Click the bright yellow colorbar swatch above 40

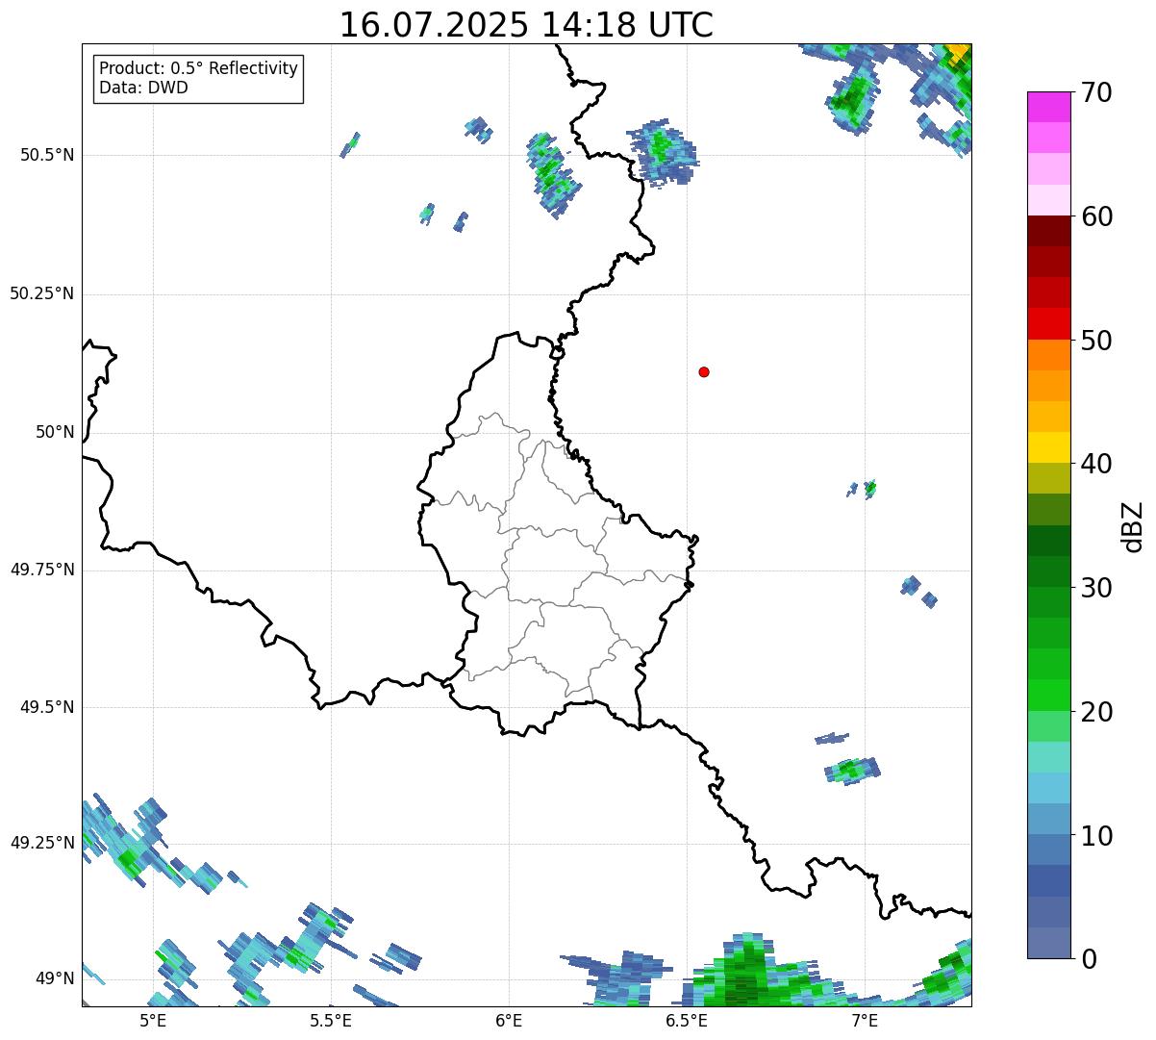[1049, 447]
